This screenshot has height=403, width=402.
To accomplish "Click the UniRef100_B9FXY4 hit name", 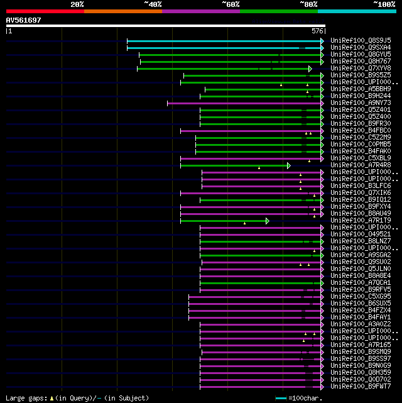I will click(361, 207).
